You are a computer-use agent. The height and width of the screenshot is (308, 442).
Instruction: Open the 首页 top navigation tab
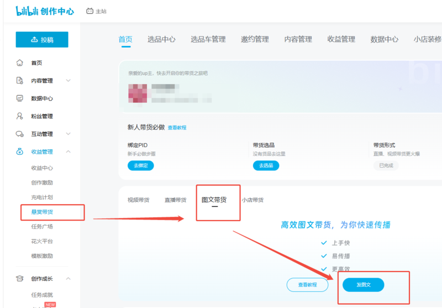point(125,39)
